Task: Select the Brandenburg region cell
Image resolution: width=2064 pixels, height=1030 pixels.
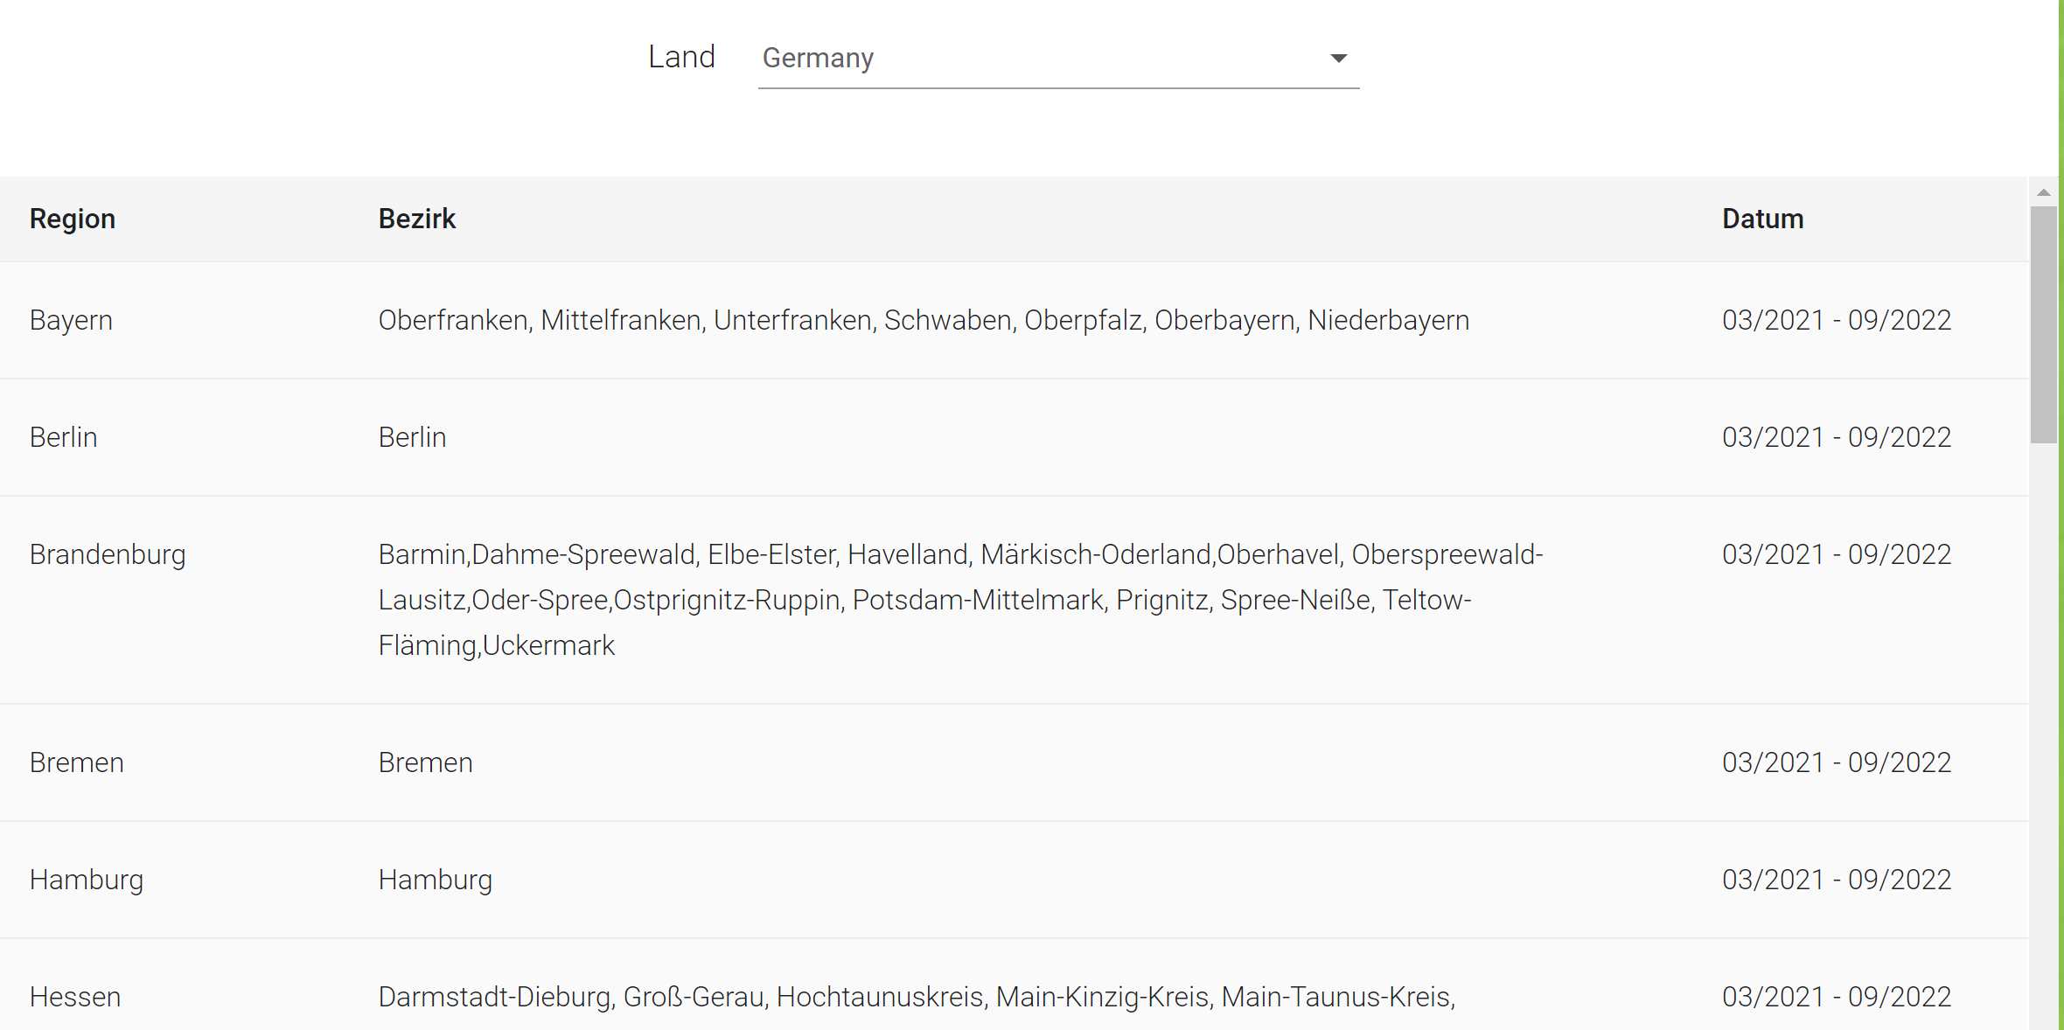Action: pos(108,554)
